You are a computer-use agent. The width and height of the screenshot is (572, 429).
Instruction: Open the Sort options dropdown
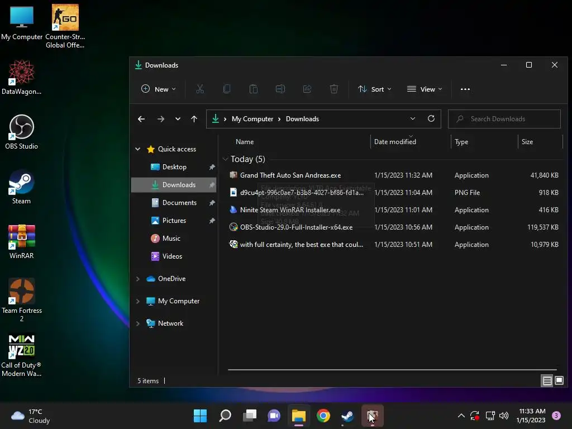click(375, 89)
